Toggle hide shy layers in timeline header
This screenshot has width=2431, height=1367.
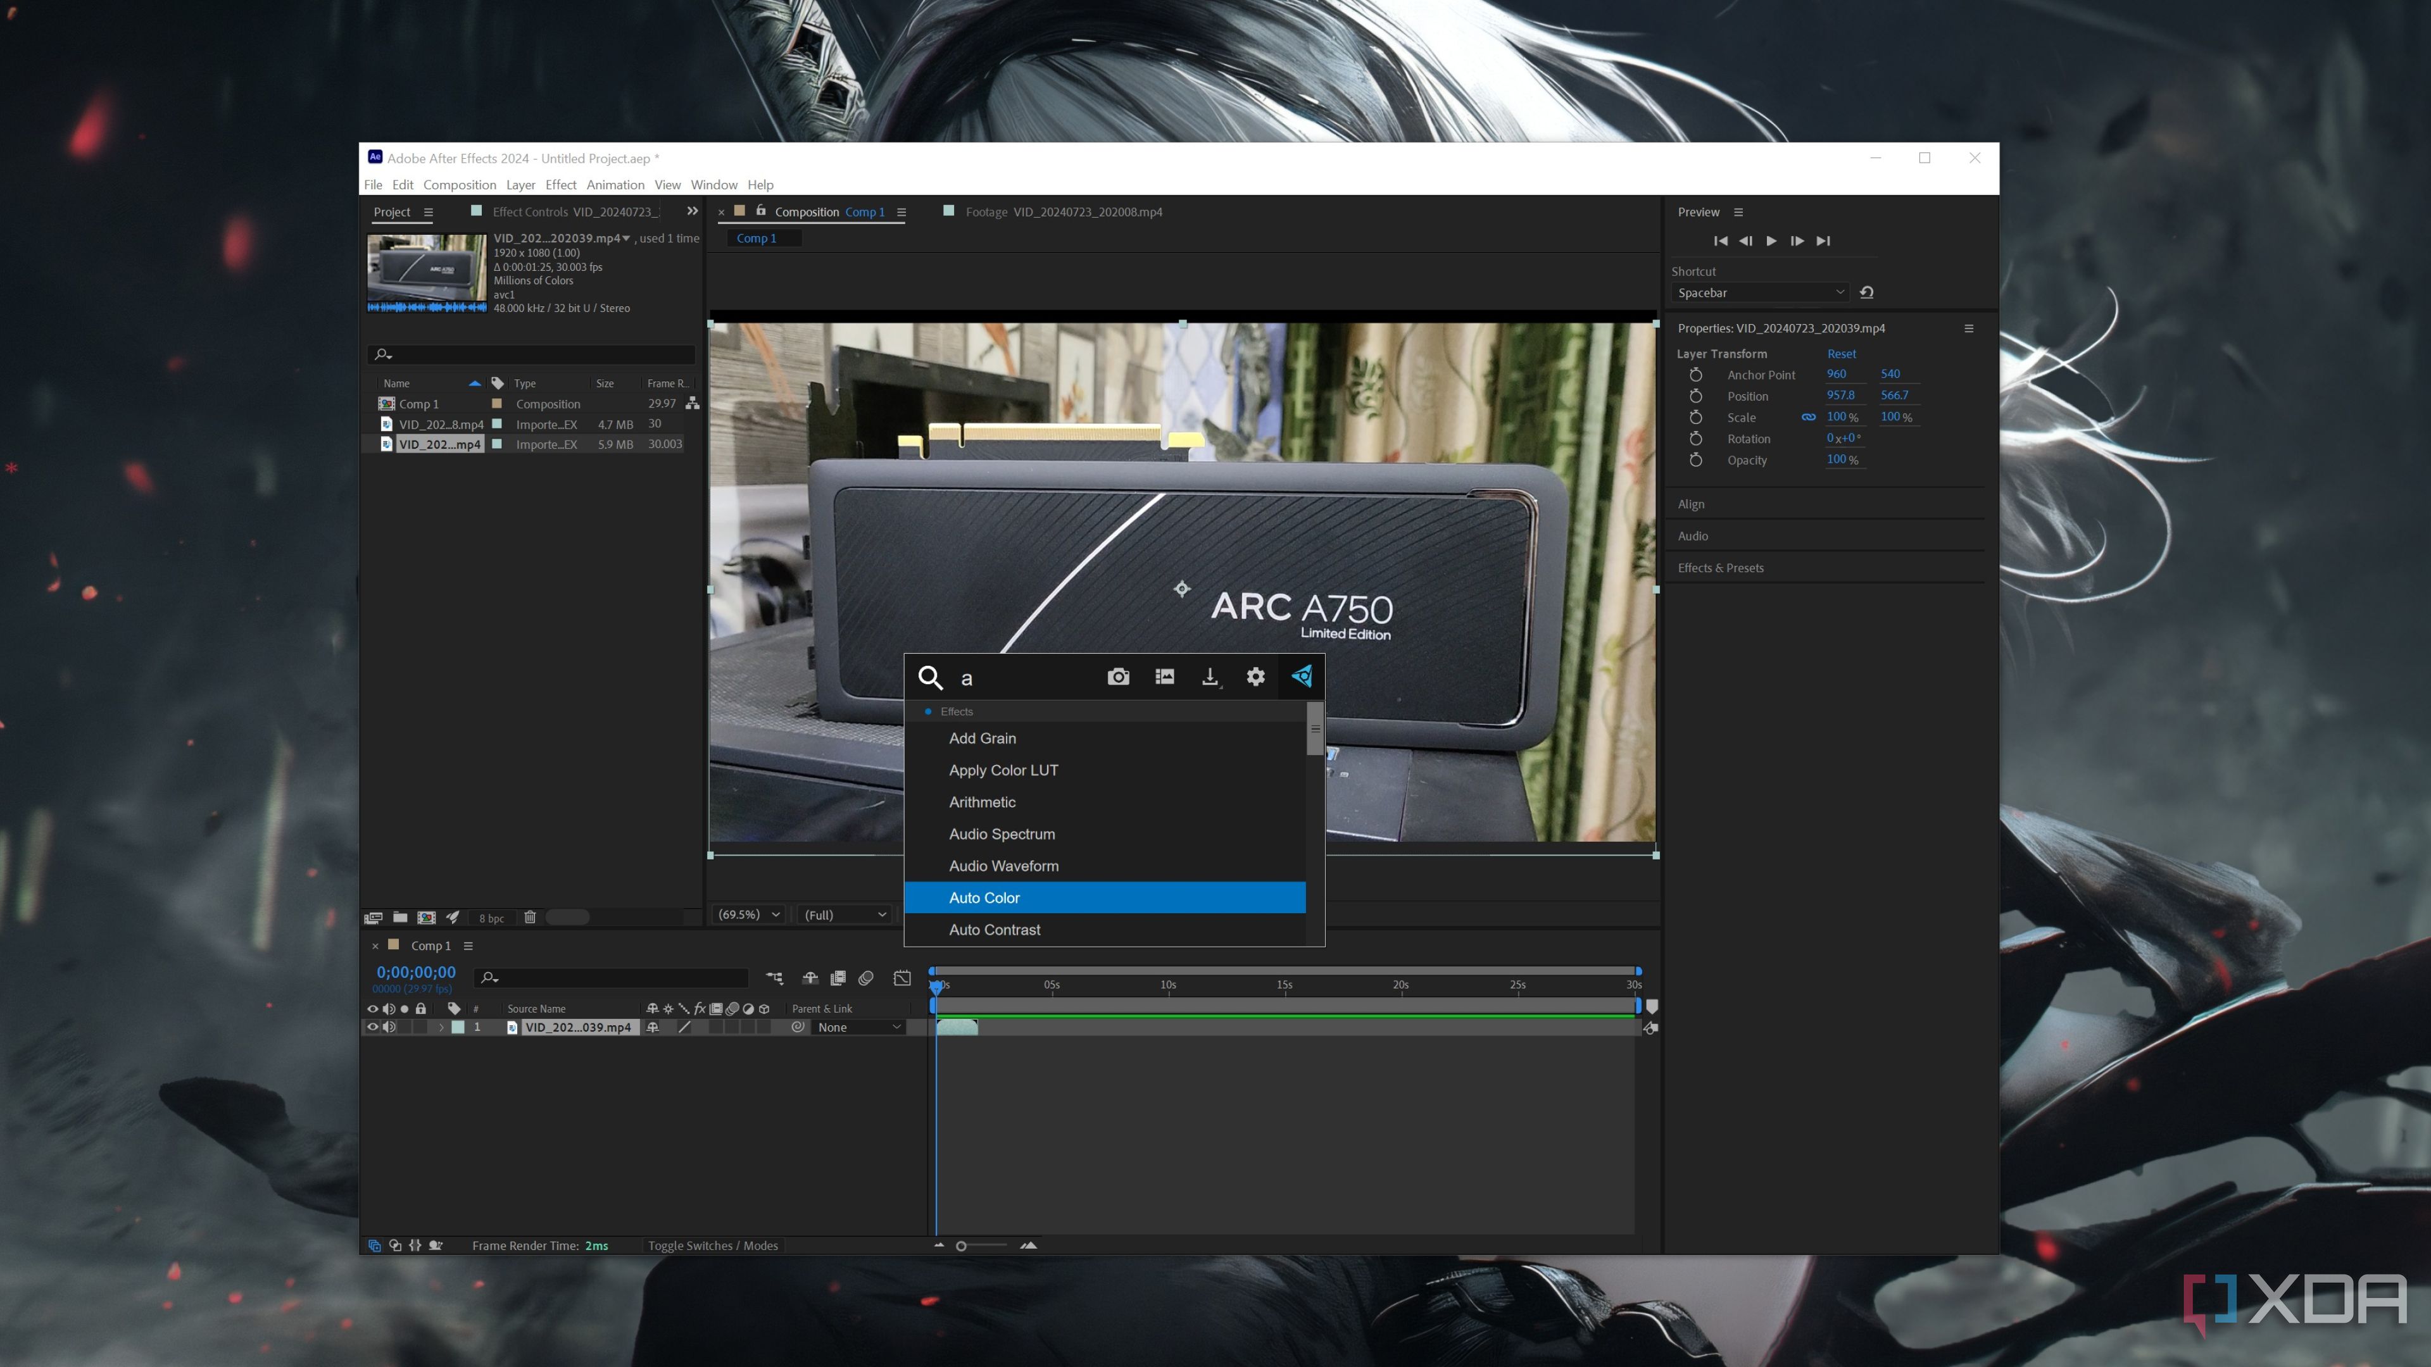810,978
